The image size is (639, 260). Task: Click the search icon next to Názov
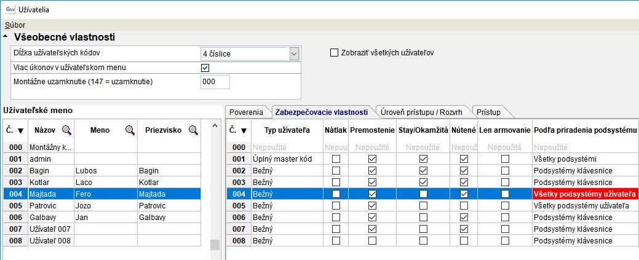click(66, 130)
